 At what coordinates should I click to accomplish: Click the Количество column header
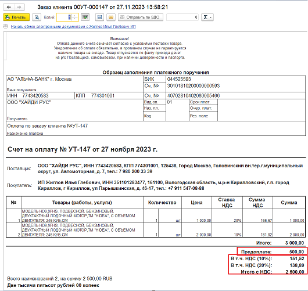[162, 203]
